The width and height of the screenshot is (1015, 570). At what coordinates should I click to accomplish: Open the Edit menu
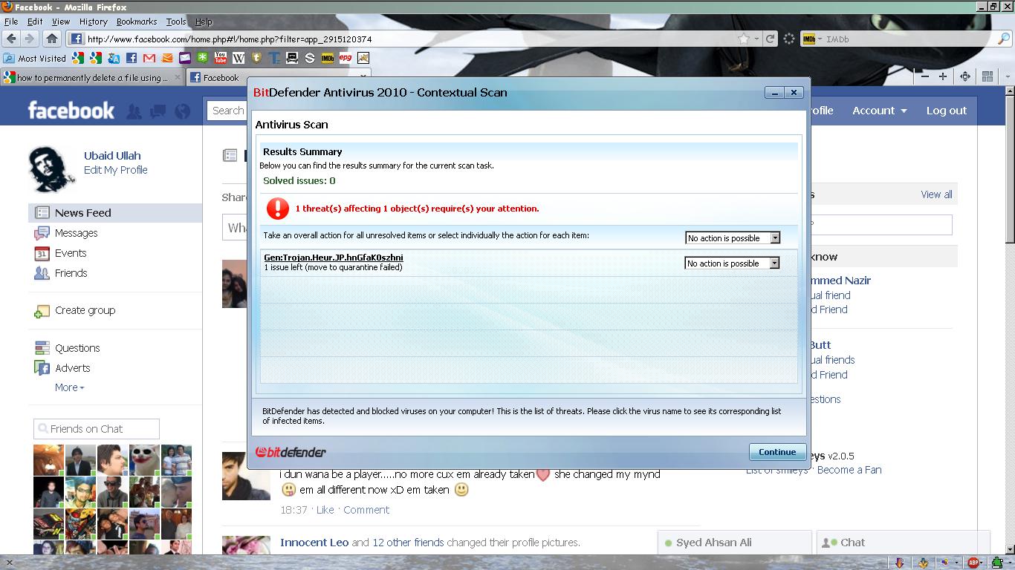coord(35,22)
